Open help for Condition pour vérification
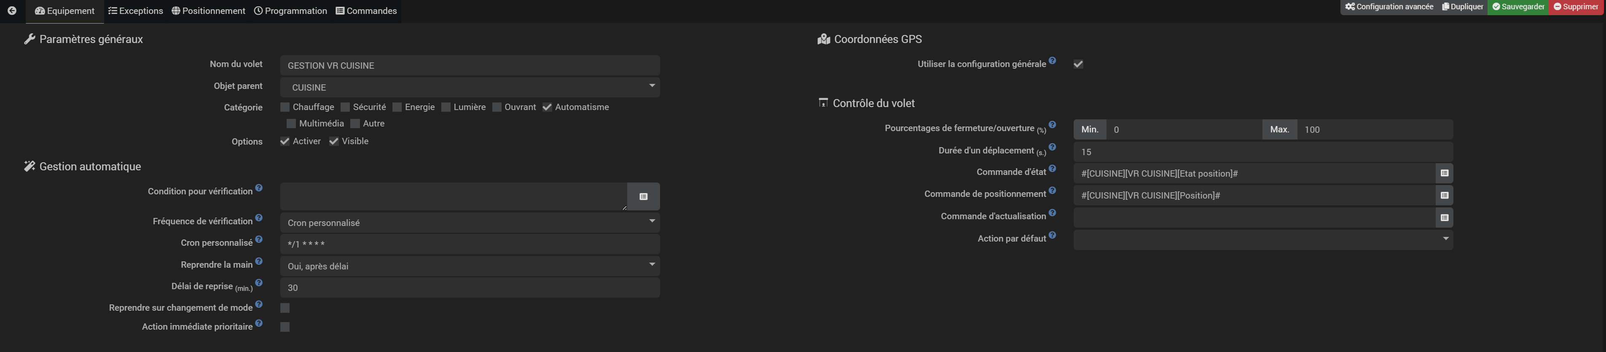The width and height of the screenshot is (1606, 352). 259,188
